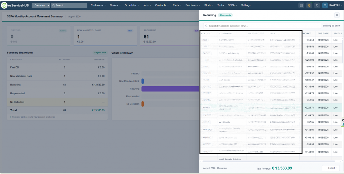This screenshot has width=344, height=174.
Task: Sort by the AMOUNT column header
Action: (x=307, y=34)
